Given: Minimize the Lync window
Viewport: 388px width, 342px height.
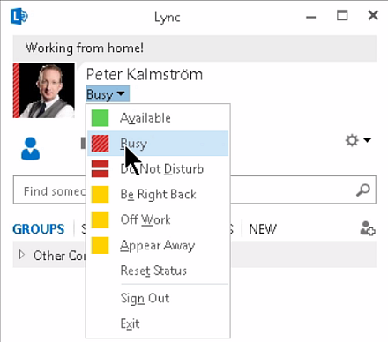Looking at the screenshot, I should pyautogui.click(x=310, y=17).
